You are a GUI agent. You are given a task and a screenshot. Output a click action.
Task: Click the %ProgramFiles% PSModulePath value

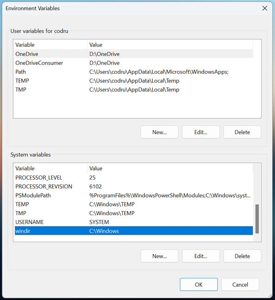[170, 195]
